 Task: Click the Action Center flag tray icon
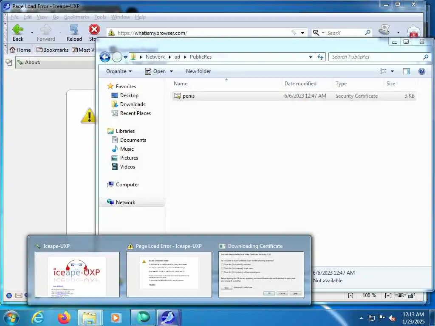[x=382, y=318]
